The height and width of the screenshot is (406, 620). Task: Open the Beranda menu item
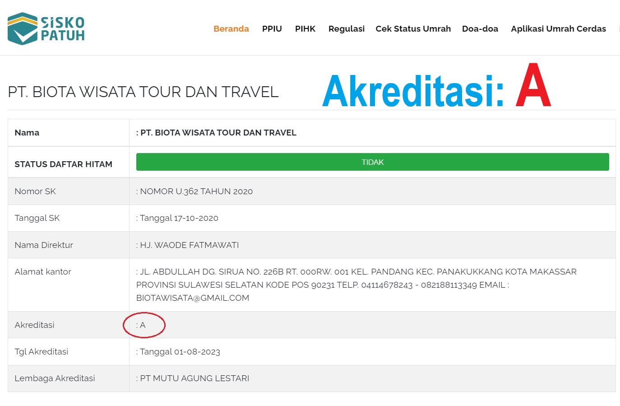click(231, 28)
